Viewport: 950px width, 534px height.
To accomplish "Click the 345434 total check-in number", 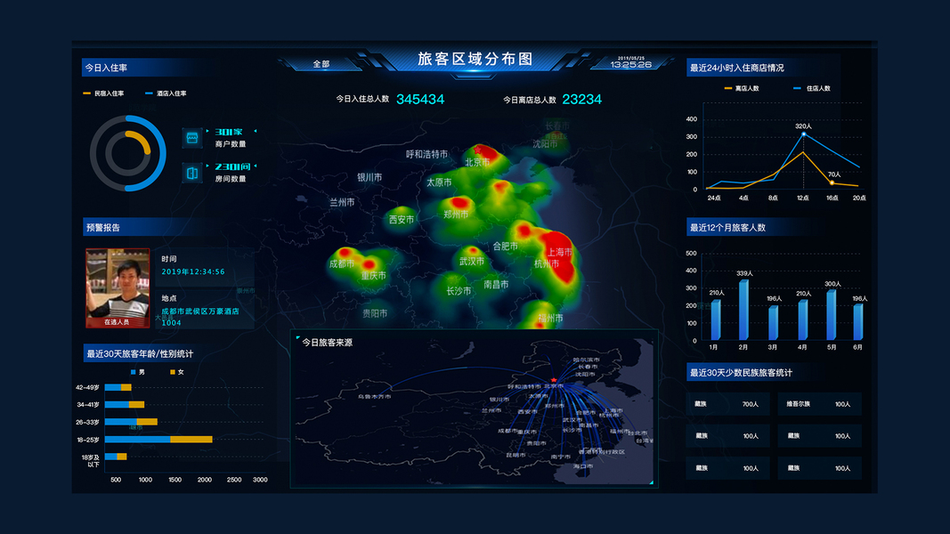I will (x=420, y=100).
